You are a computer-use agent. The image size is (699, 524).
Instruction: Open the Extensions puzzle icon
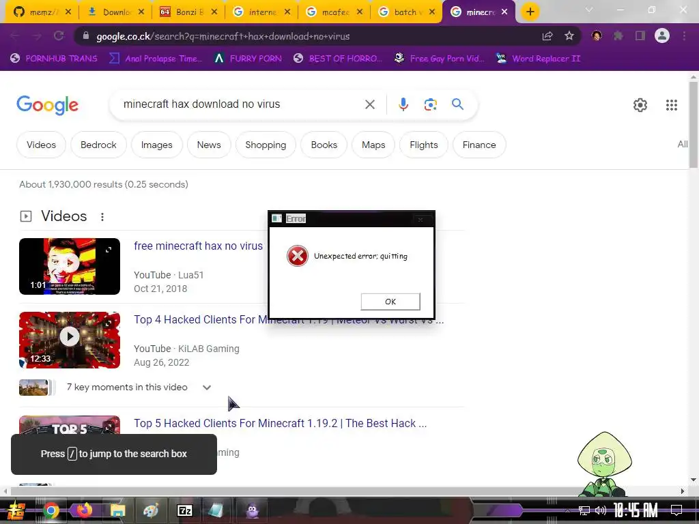pos(618,36)
